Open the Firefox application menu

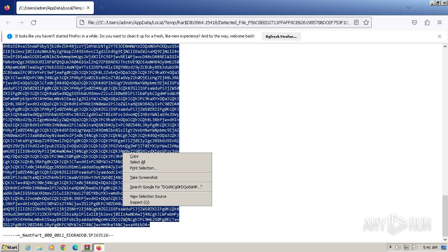point(440,22)
